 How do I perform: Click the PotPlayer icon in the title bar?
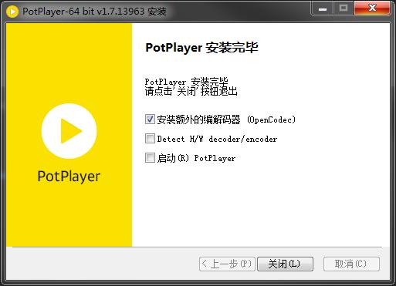[12, 12]
